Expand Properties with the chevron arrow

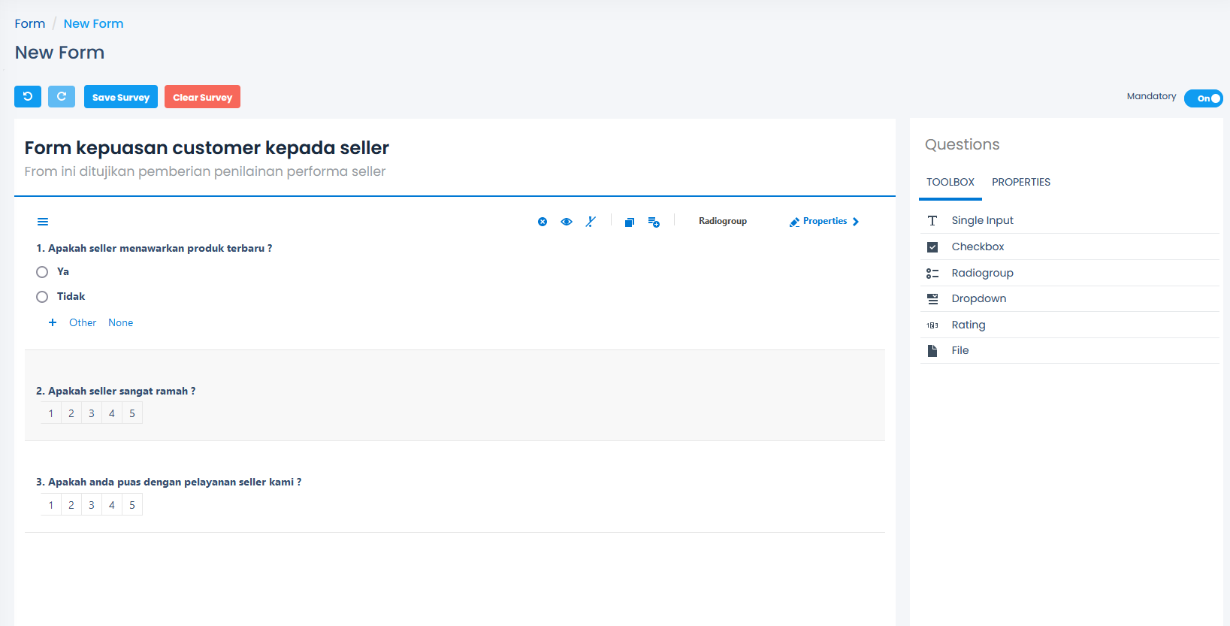856,222
